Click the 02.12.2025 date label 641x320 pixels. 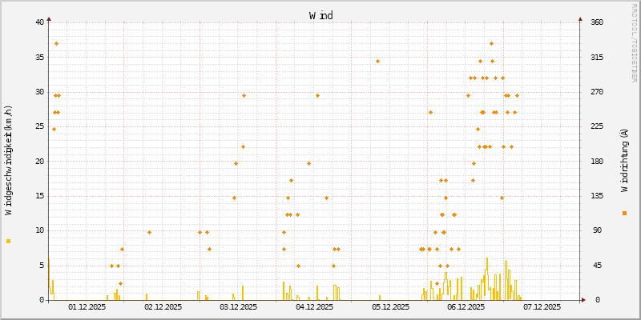163,306
